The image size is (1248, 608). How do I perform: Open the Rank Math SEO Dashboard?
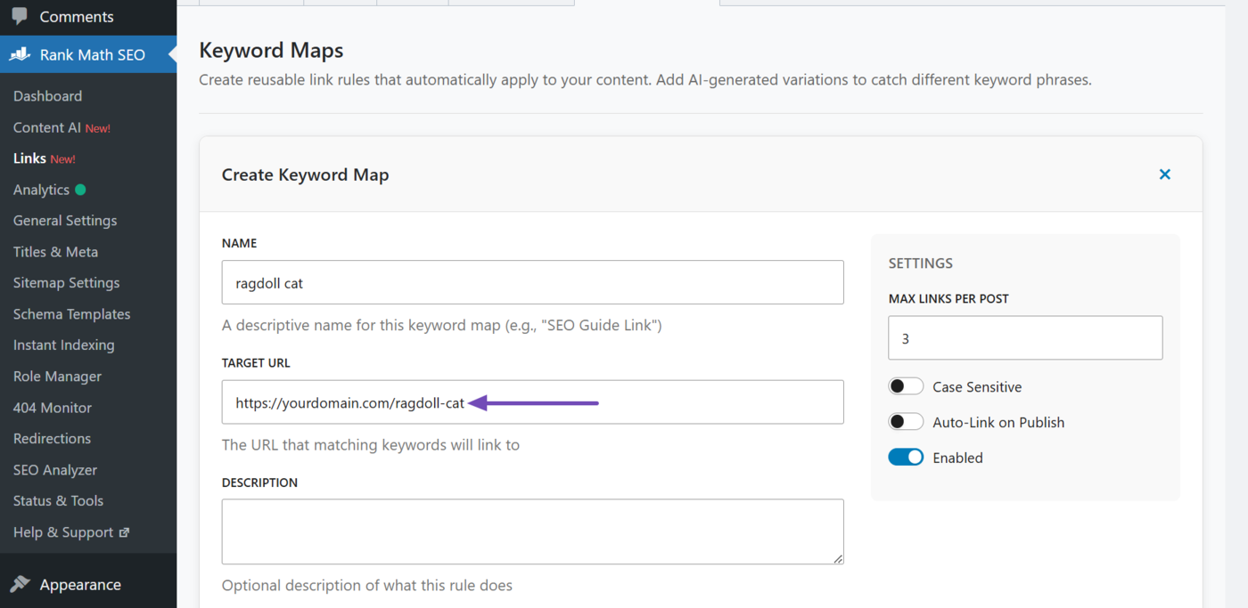(x=47, y=95)
